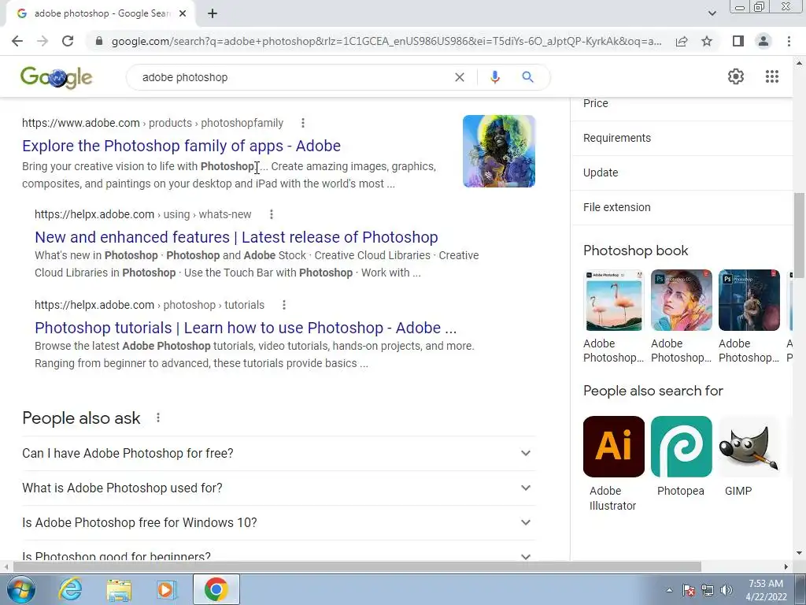Open Windows Media Player from taskbar
This screenshot has height=605, width=806.
(166, 589)
